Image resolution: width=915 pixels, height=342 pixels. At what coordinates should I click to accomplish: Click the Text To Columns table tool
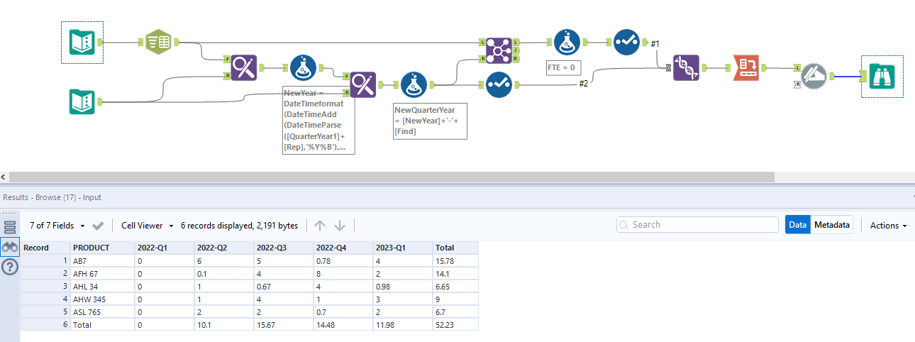160,42
